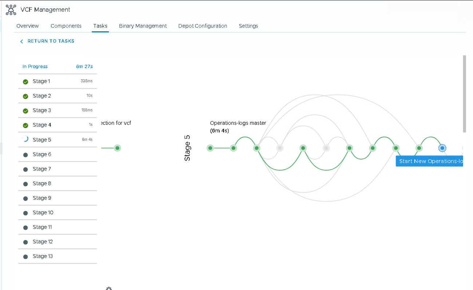Click the Stage 13 pending status dot
This screenshot has height=290, width=473.
25,257
